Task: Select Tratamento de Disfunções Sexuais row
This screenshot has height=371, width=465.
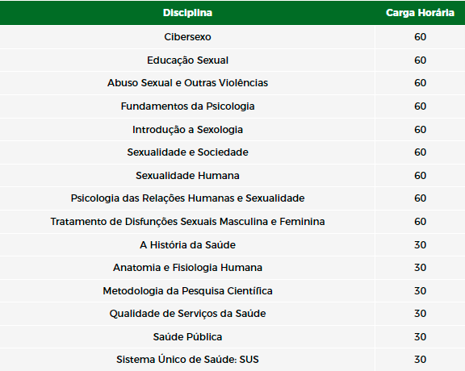Action: [187, 222]
